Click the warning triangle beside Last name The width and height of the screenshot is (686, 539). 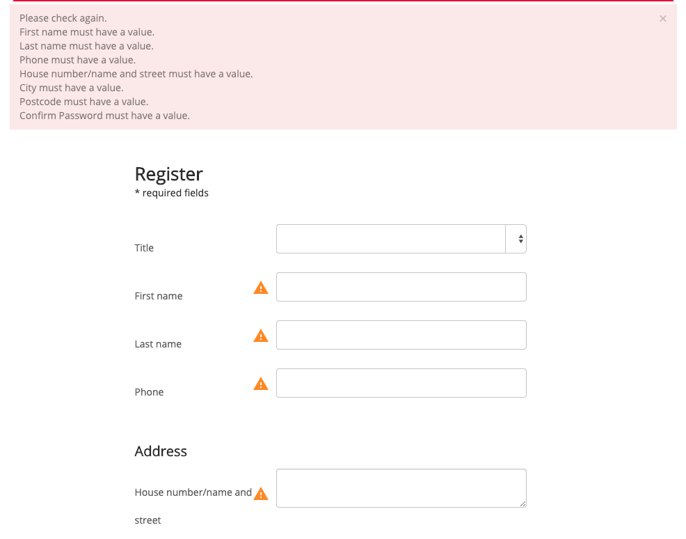pyautogui.click(x=261, y=336)
